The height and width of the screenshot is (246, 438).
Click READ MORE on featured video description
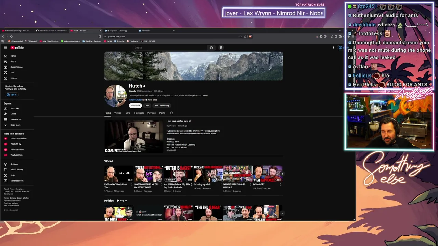[171, 150]
